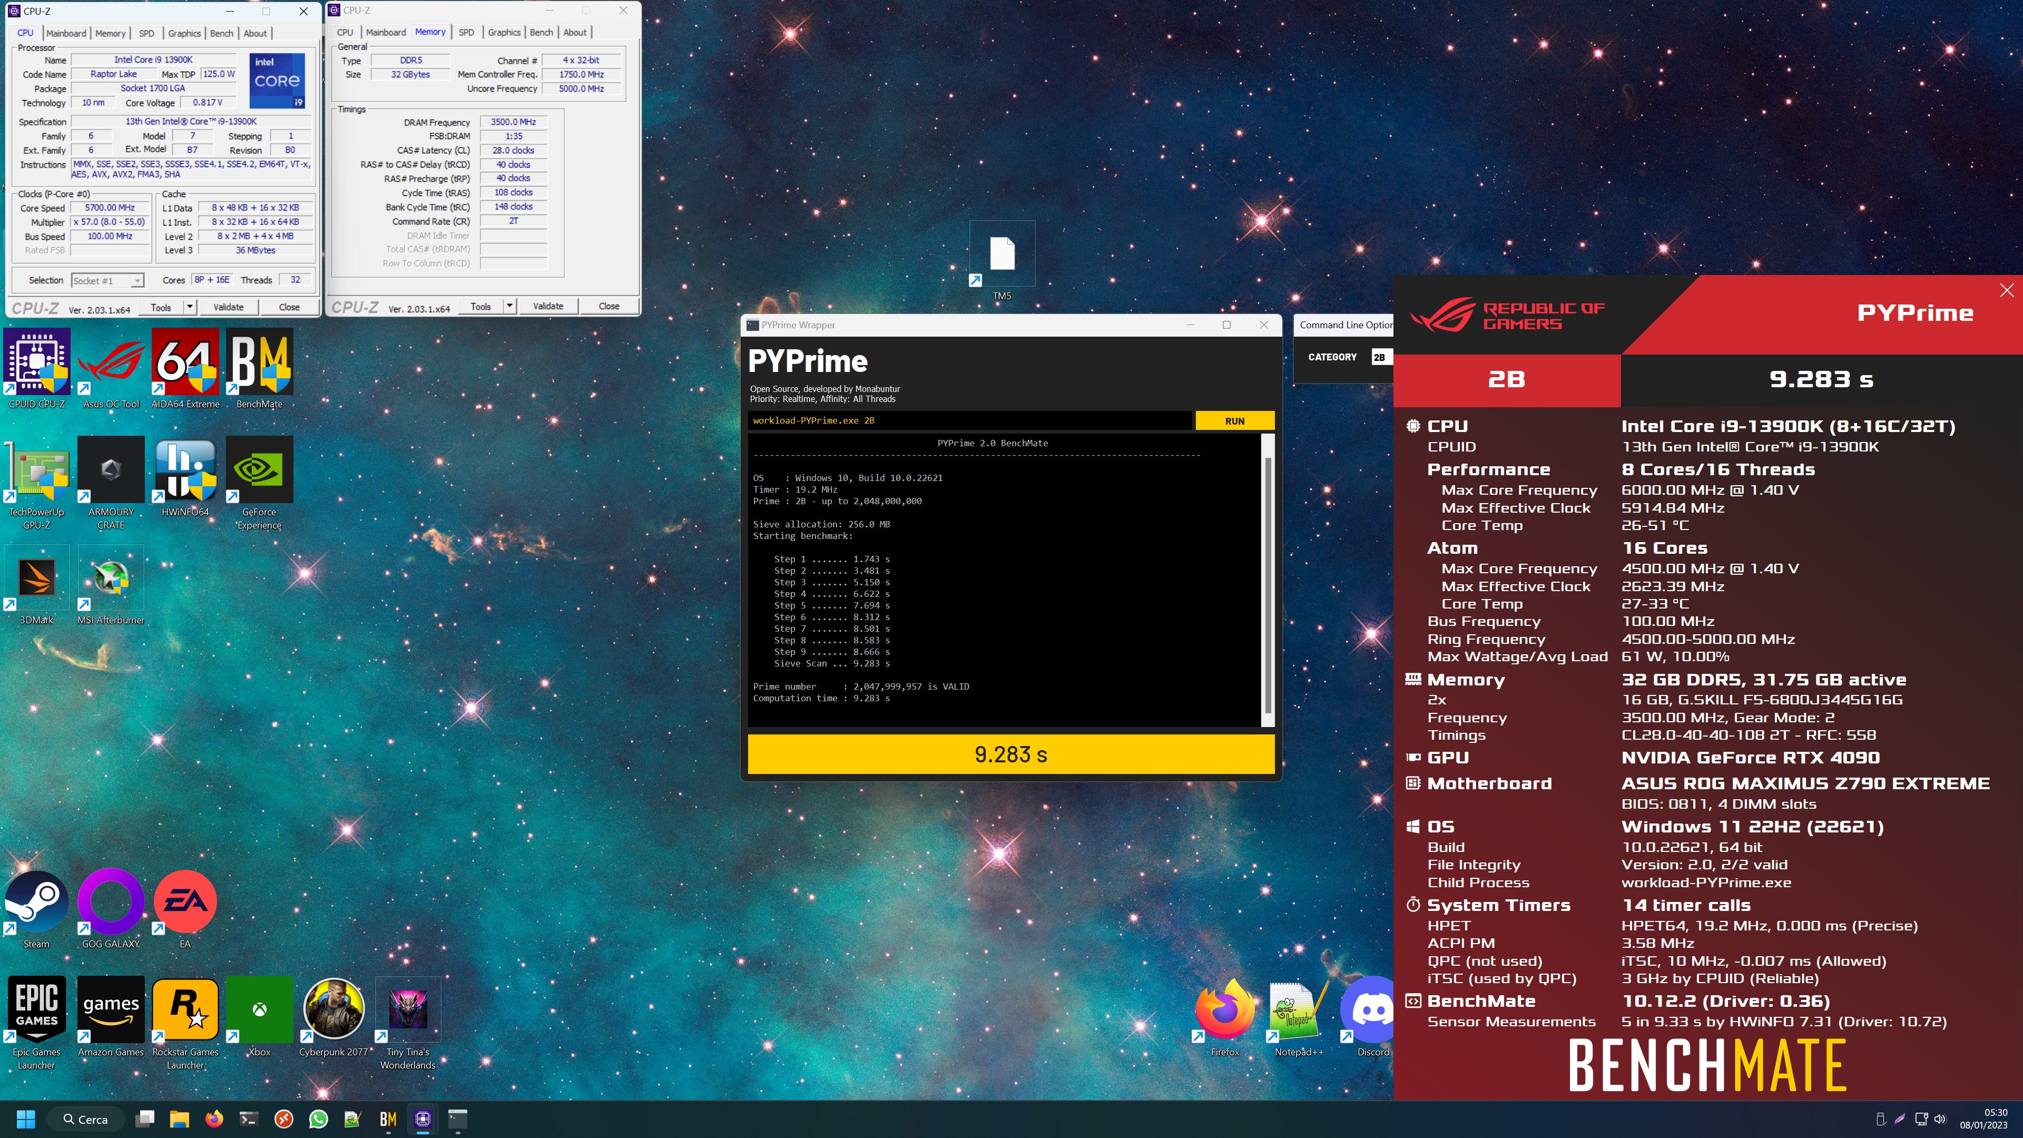Click Close button in Memory CPU-Z window
The image size is (2023, 1138).
tap(608, 306)
